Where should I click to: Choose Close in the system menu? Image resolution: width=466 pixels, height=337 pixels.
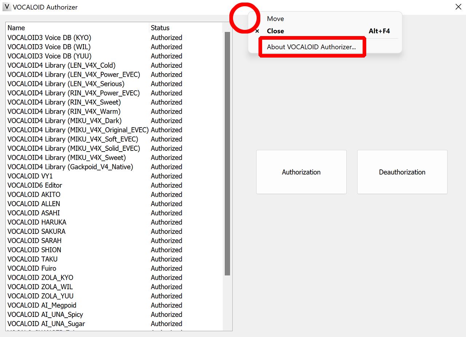point(275,31)
